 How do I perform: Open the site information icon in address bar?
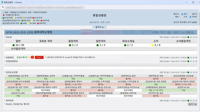click(x=3, y=7)
